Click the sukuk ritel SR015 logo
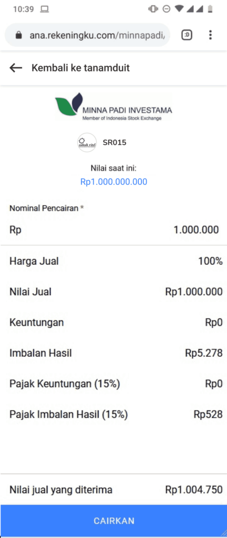This screenshot has height=538, width=227. point(87,142)
